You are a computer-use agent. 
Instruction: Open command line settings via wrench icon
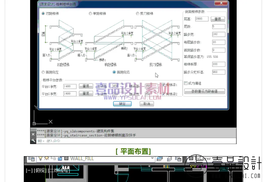click(x=33, y=140)
